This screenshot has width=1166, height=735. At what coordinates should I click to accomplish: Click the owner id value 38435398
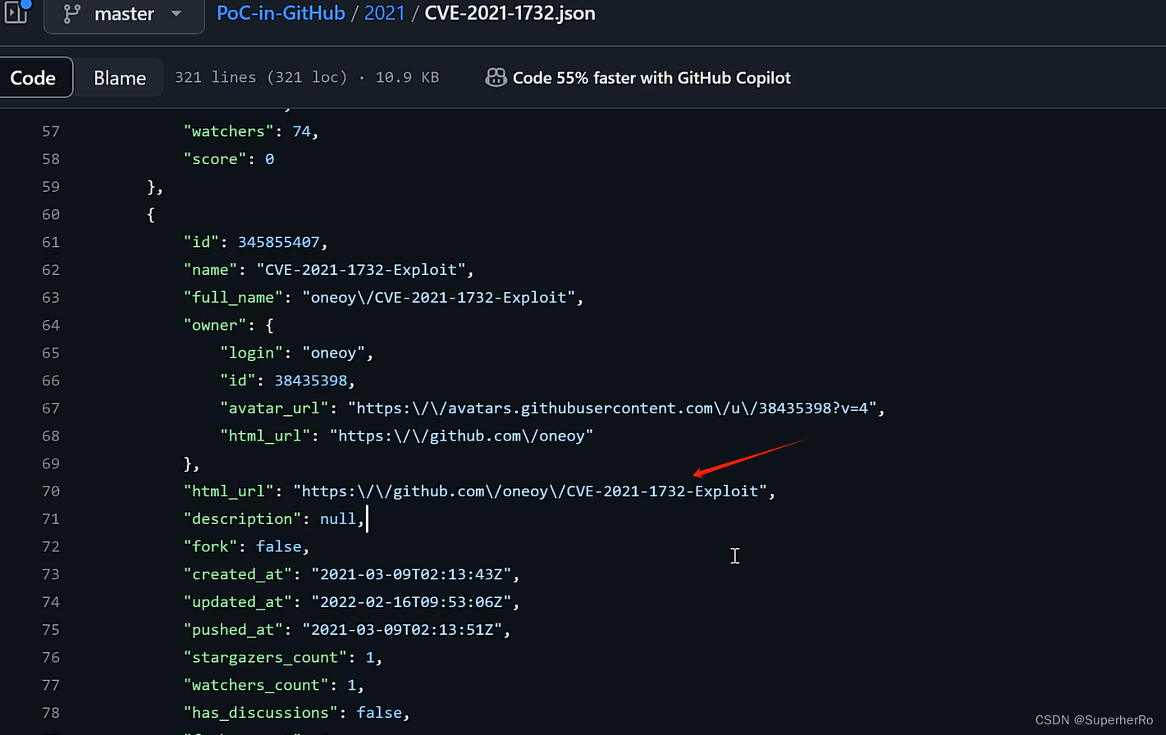311,381
